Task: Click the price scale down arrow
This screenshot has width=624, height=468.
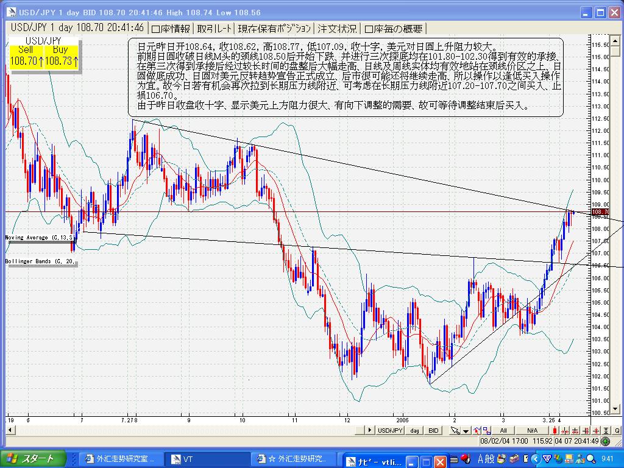Action: 615,409
